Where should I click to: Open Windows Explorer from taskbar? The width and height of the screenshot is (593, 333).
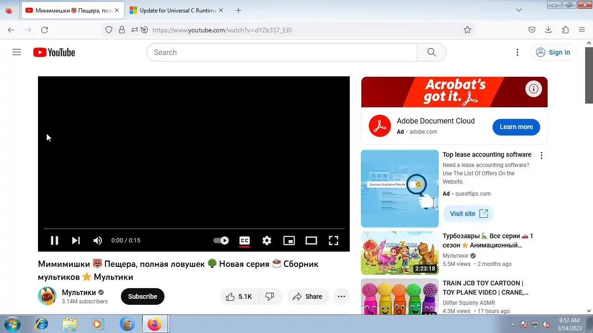[70, 324]
